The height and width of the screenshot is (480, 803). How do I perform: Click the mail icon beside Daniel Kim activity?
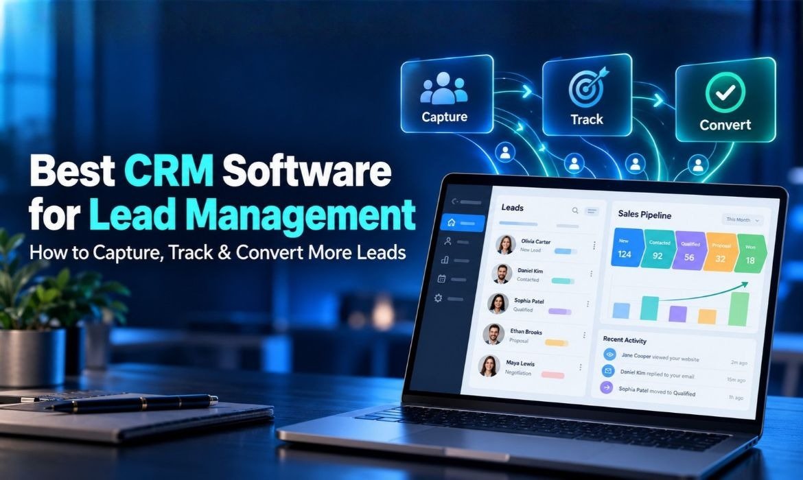tap(608, 370)
